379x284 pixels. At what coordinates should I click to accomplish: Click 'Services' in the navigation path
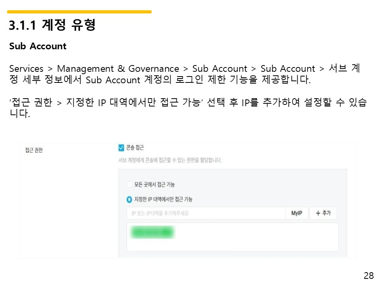click(x=26, y=69)
